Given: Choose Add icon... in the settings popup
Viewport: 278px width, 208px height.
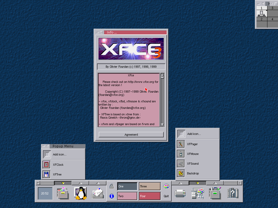Looking at the screenshot, I should point(198,134).
